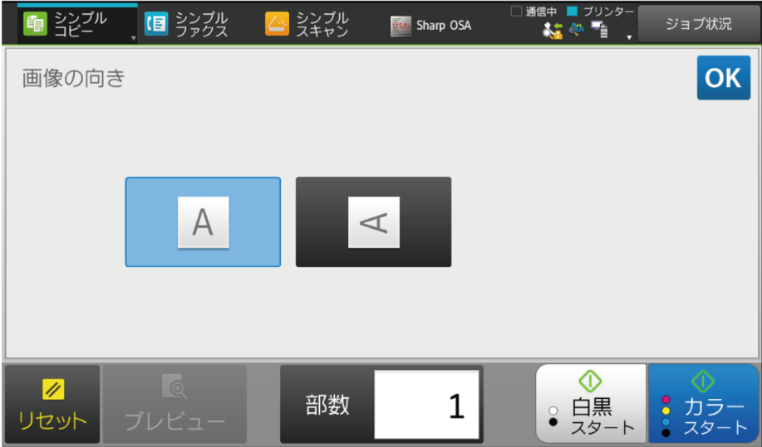Image resolution: width=762 pixels, height=447 pixels.
Task: Tap the orange Simple Scan icon
Action: (277, 24)
